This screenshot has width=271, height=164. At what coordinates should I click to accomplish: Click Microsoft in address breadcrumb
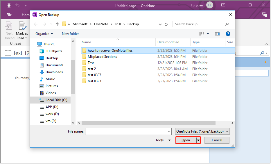coord(80,24)
